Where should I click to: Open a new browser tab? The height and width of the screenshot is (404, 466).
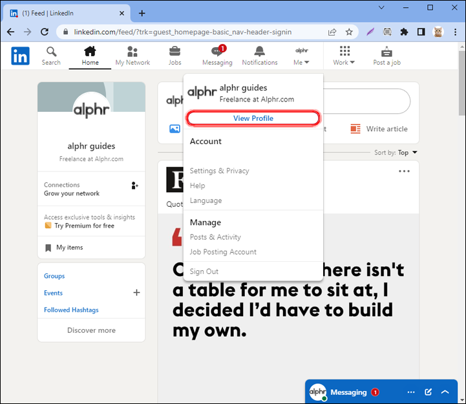coord(142,13)
